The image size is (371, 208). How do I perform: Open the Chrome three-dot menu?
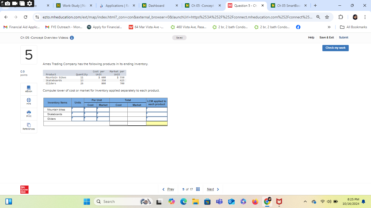(x=365, y=17)
